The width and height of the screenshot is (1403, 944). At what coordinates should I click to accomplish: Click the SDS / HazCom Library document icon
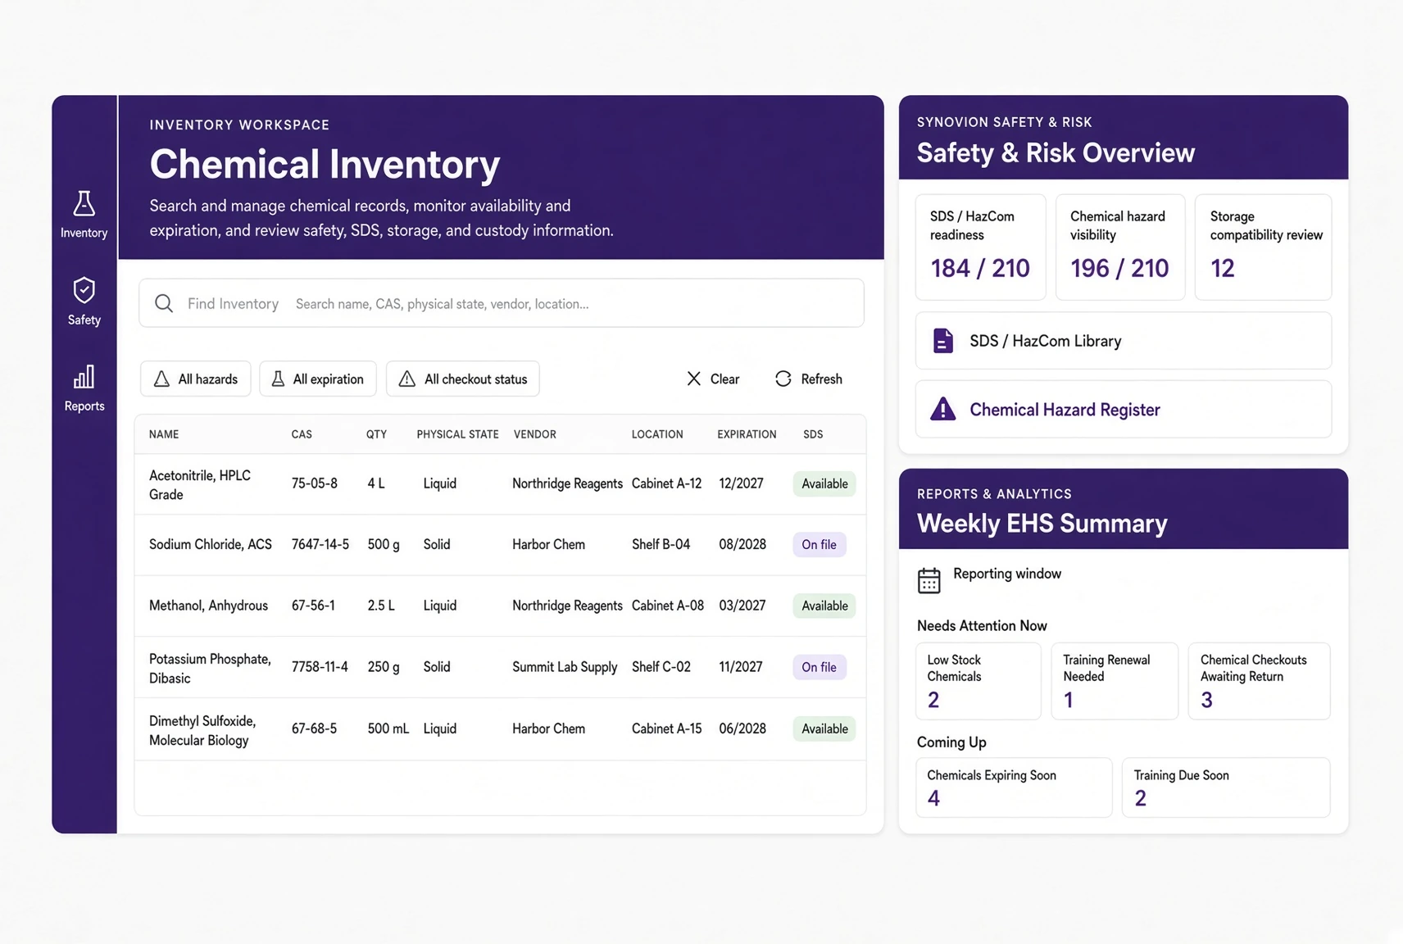tap(943, 340)
